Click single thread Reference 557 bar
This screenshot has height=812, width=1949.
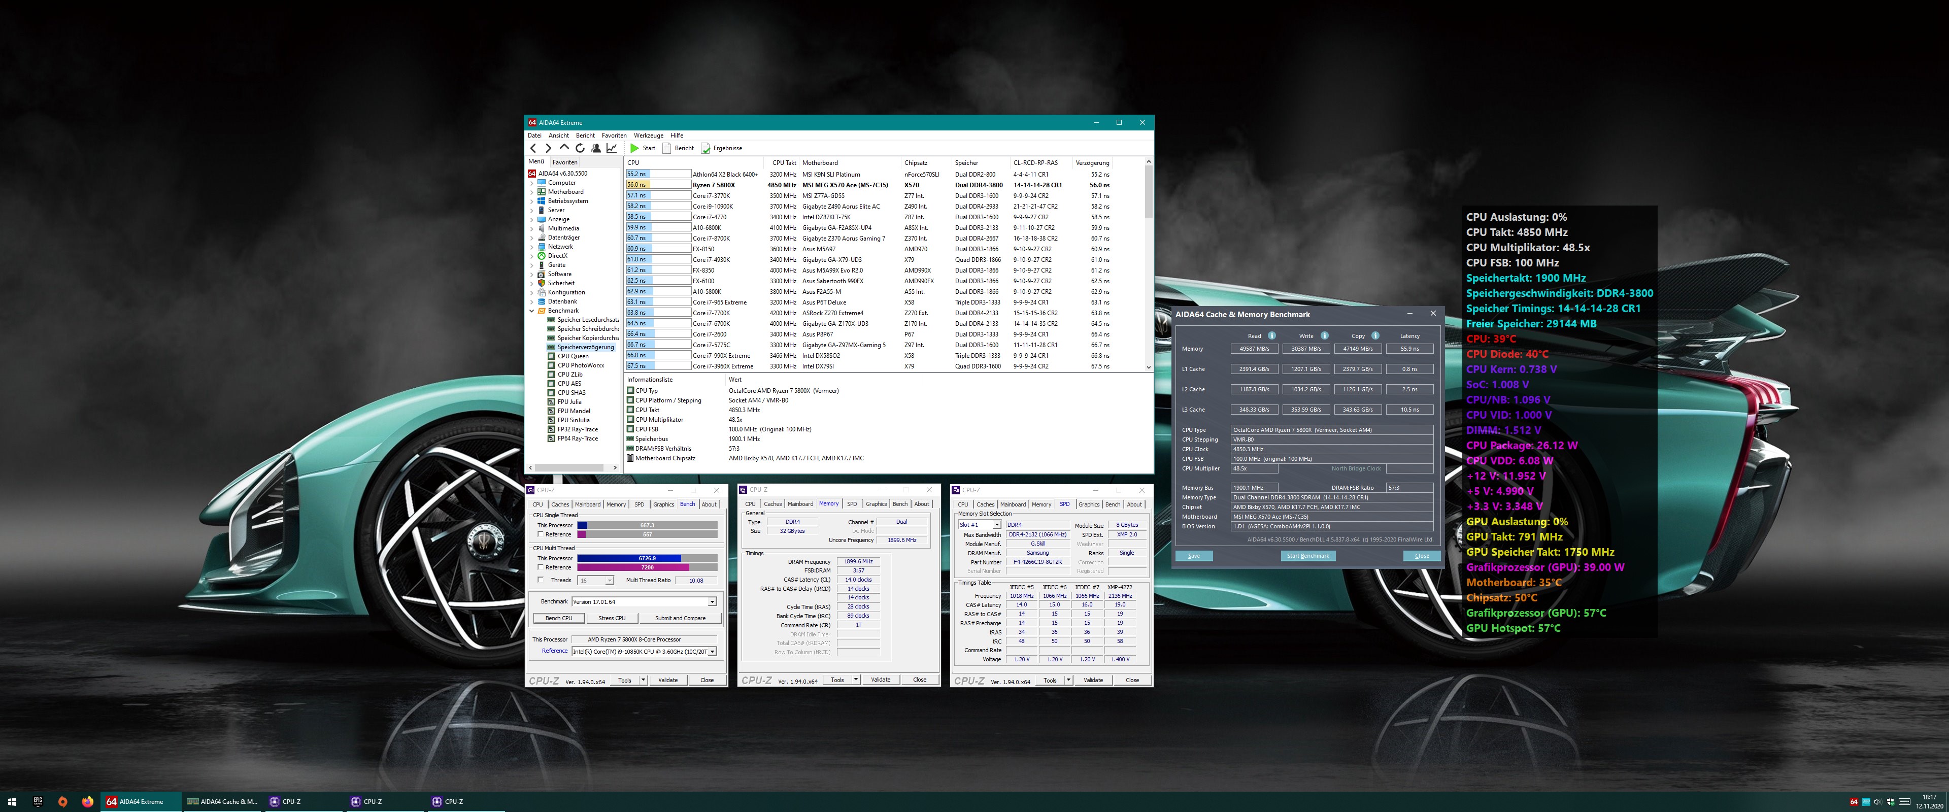pyautogui.click(x=647, y=534)
